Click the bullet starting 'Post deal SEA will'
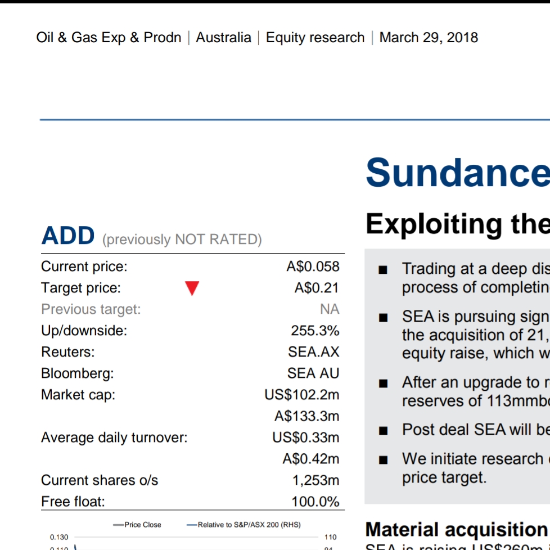 pos(464,430)
